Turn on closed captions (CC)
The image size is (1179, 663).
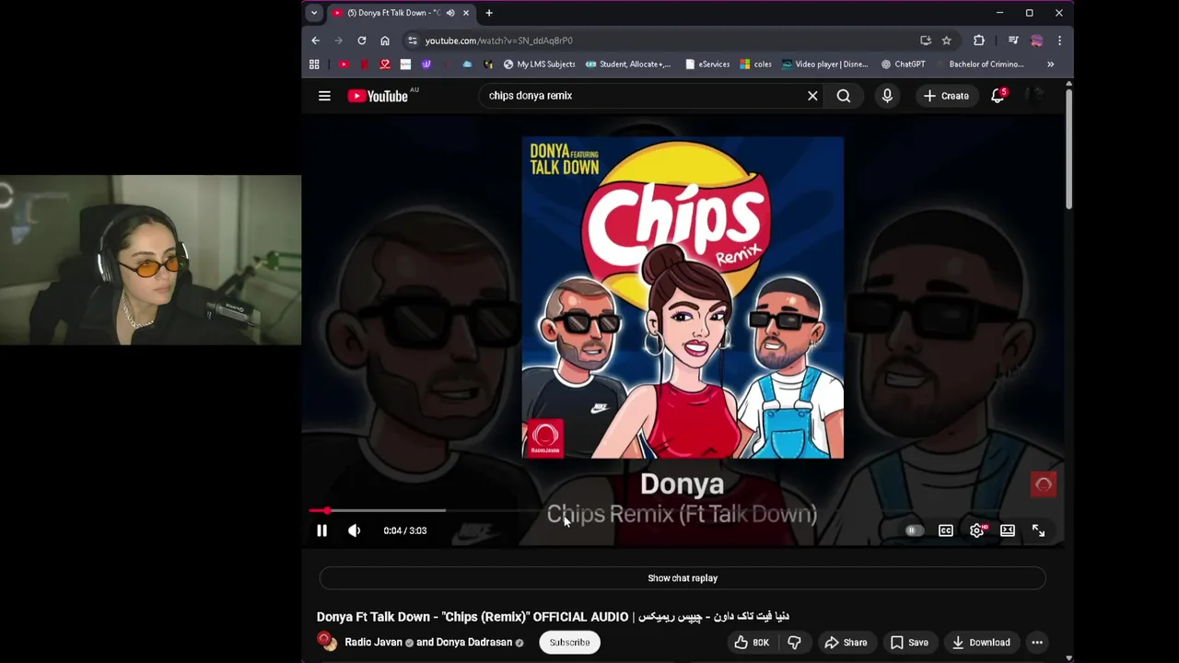[946, 530]
